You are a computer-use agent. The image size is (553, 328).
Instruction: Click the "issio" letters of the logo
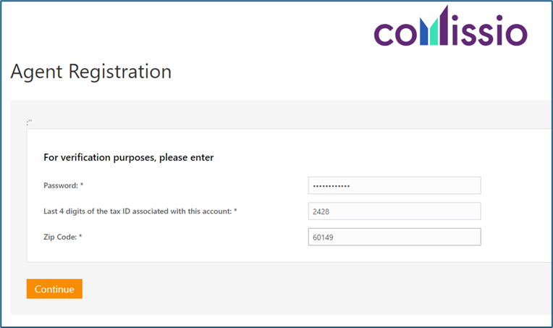489,30
